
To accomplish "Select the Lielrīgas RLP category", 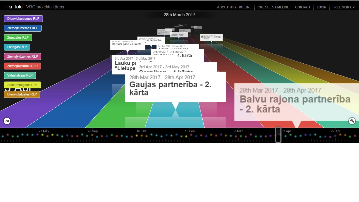I will (17, 47).
